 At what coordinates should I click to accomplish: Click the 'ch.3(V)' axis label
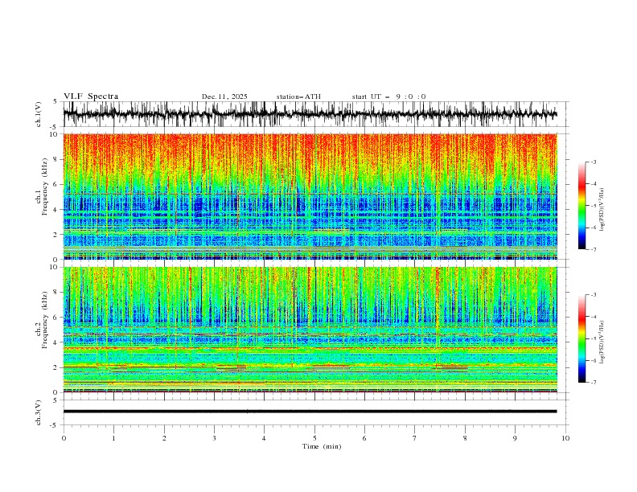pos(39,412)
